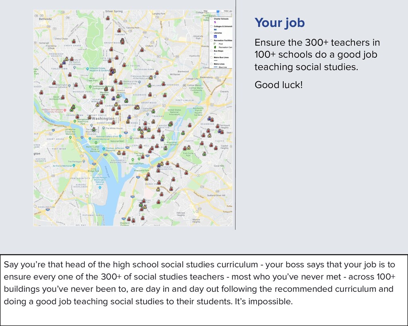This screenshot has width=408, height=326.
Task: Click the purple Charter Schools pin icon
Action: point(215,22)
